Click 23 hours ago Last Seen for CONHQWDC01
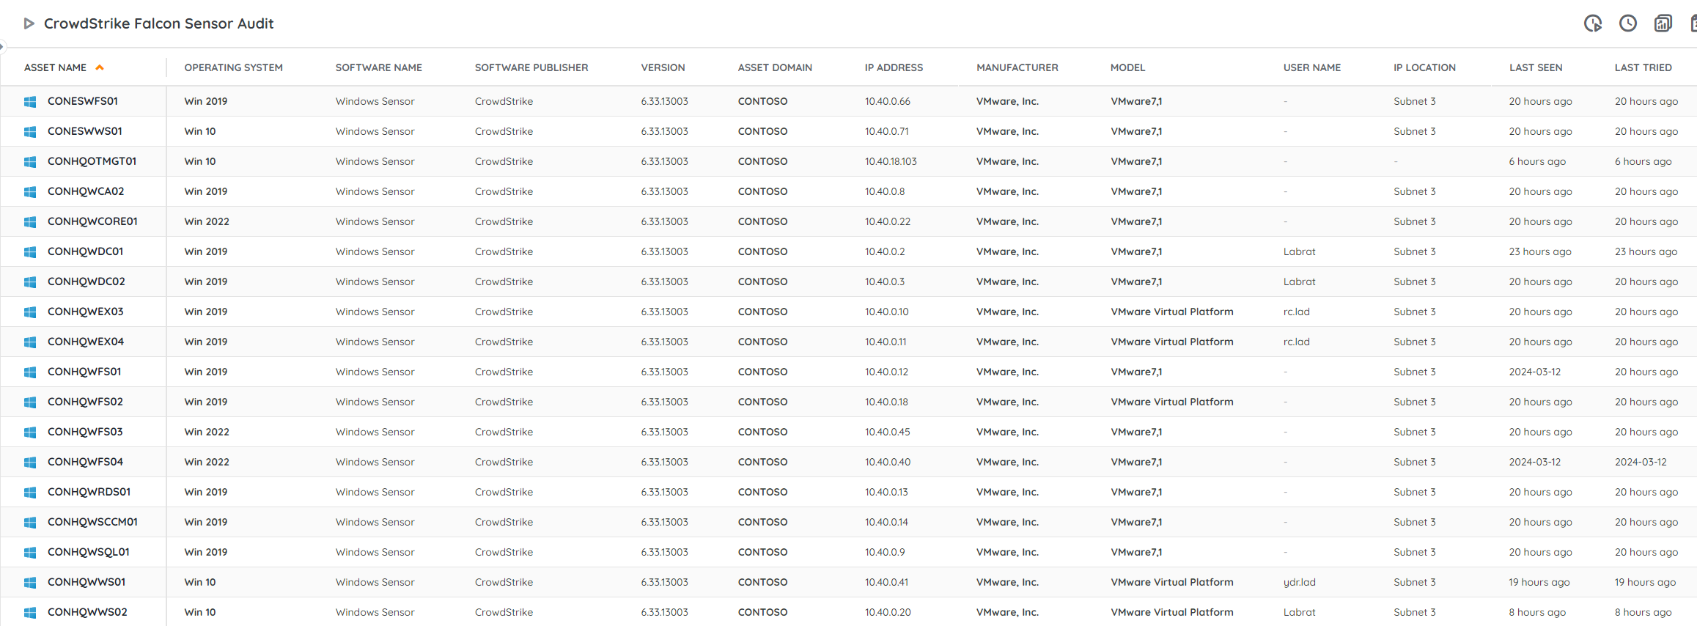The image size is (1697, 626). click(1539, 251)
